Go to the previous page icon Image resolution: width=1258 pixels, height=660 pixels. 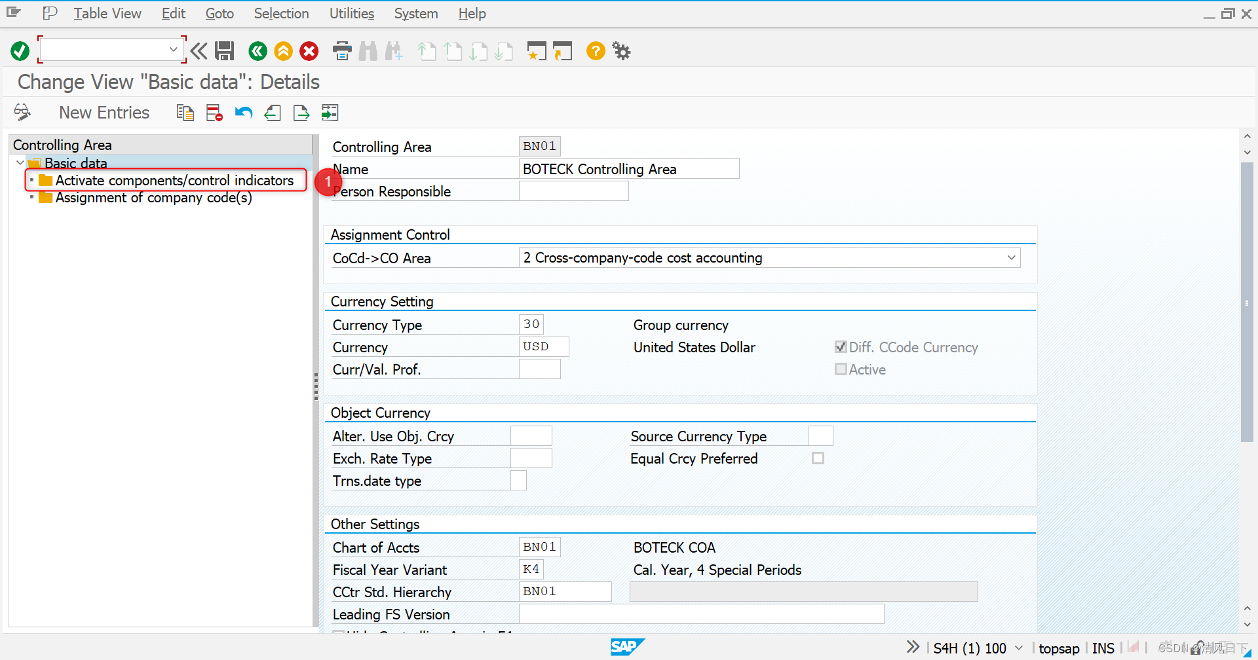click(453, 51)
